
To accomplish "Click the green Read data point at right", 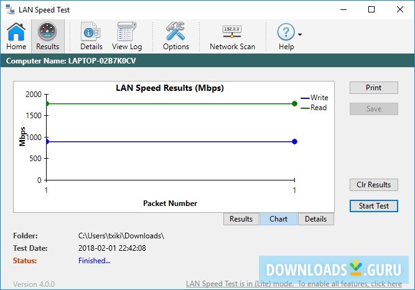I will [294, 103].
